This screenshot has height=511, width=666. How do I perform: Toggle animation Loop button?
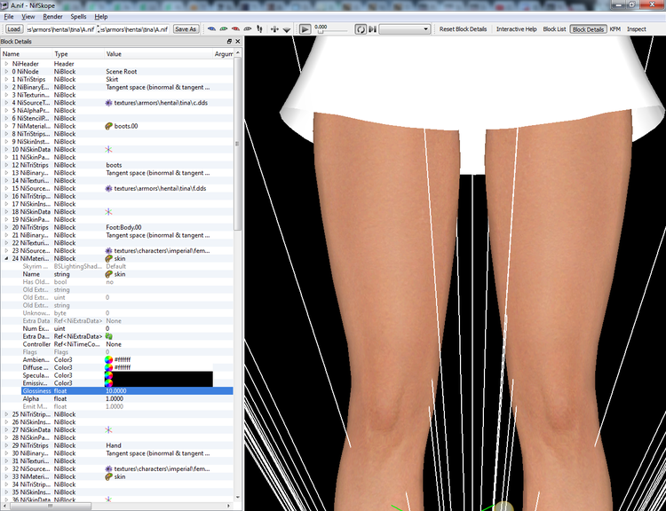coord(361,29)
